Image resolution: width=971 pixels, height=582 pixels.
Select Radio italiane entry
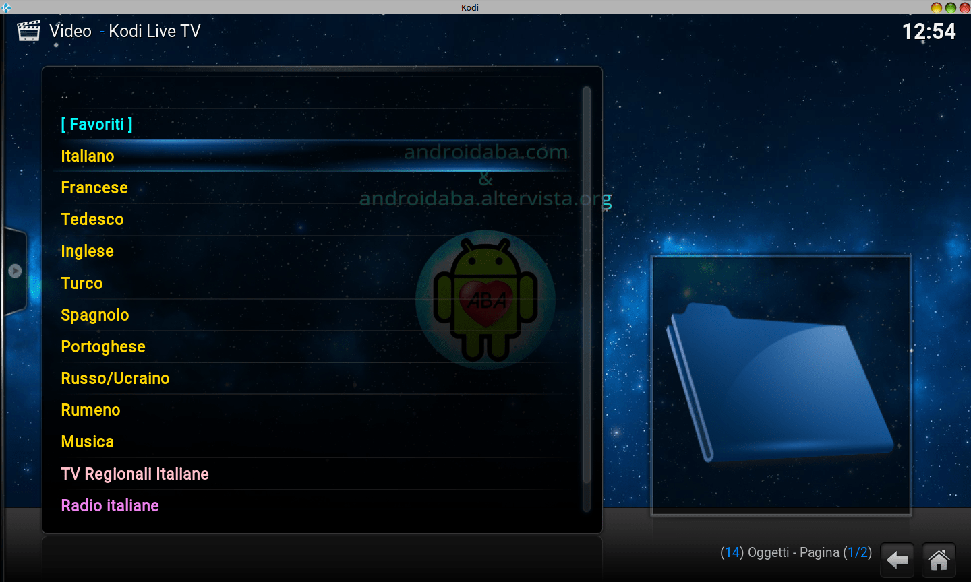[110, 506]
